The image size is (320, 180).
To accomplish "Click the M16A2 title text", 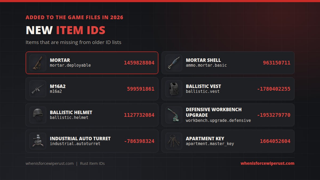I will [58, 86].
